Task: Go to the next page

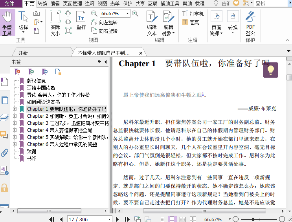Action: (117, 219)
